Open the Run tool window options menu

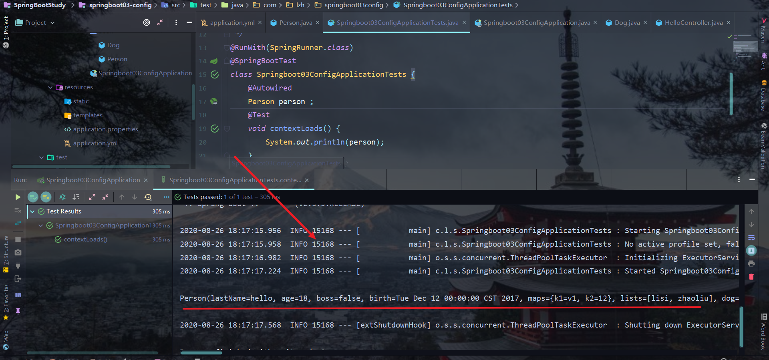[x=739, y=179]
